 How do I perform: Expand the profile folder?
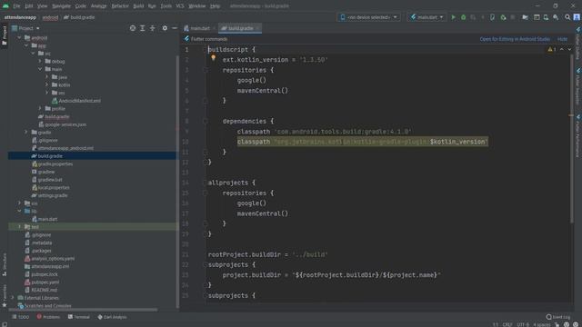tap(40, 108)
